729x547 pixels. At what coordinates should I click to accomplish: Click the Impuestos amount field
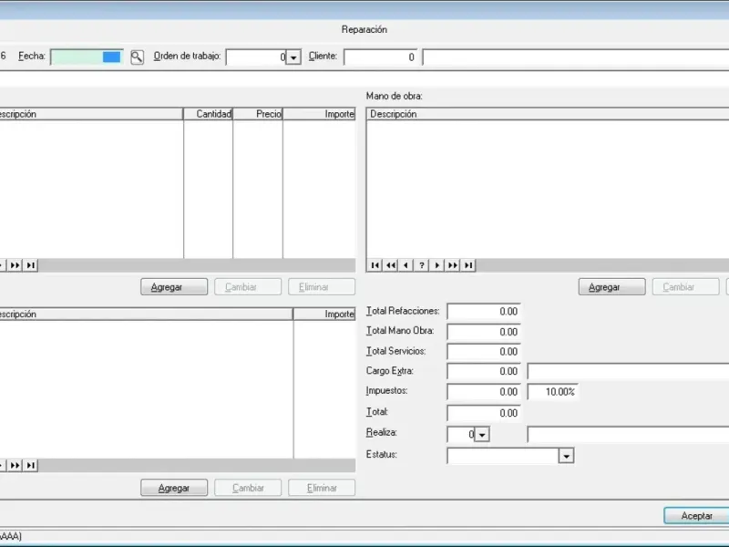coord(484,392)
